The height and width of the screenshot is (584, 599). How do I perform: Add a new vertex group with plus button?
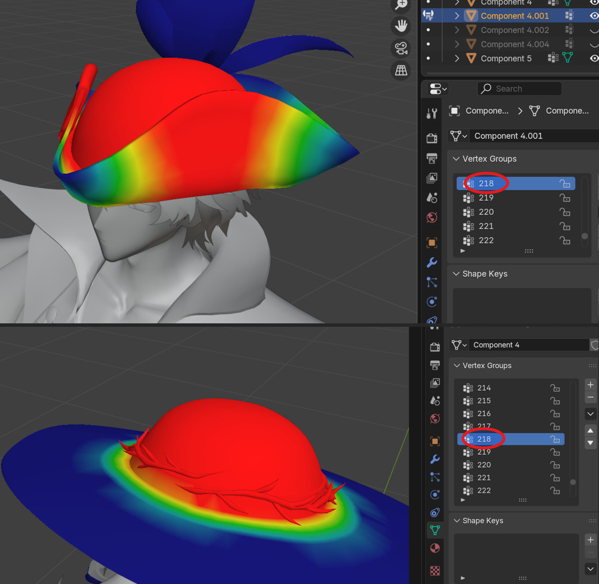[590, 385]
